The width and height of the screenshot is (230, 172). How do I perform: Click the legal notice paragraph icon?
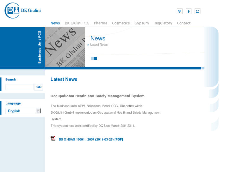tap(189, 11)
